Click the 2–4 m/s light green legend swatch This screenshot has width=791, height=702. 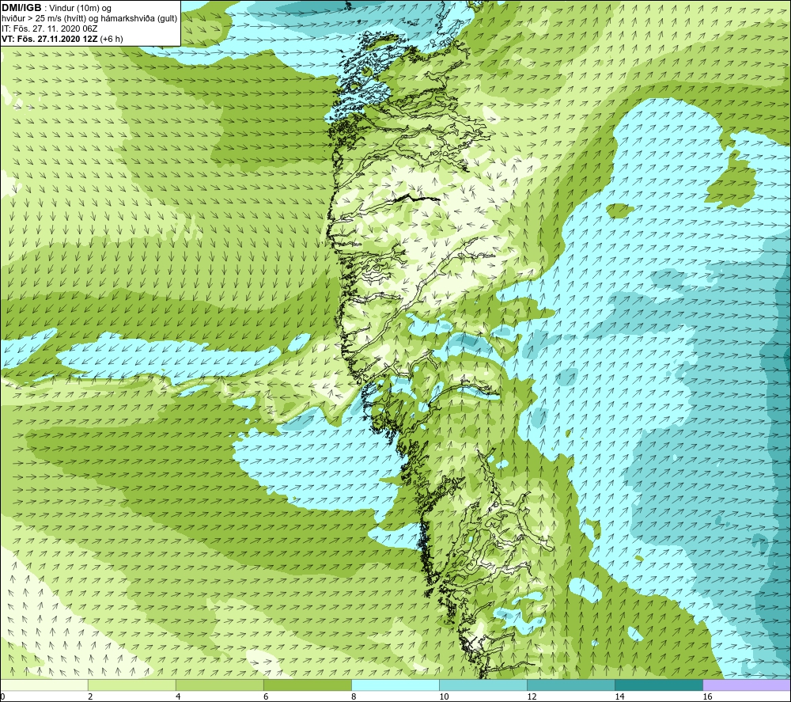[x=131, y=685]
